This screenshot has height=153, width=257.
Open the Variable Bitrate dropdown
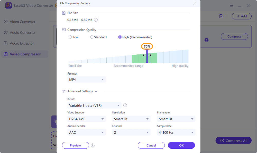click(x=94, y=105)
